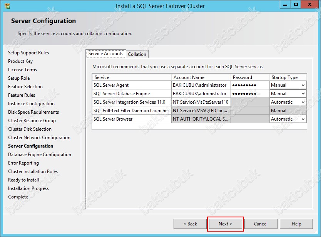Select SQL Full-text Filter Daemon Launcher cell

132,111
